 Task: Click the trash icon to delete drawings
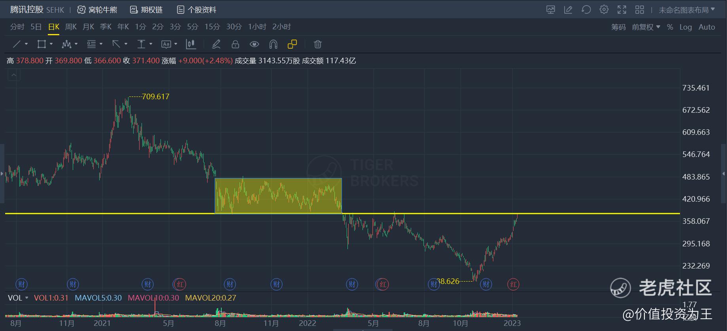pos(317,44)
